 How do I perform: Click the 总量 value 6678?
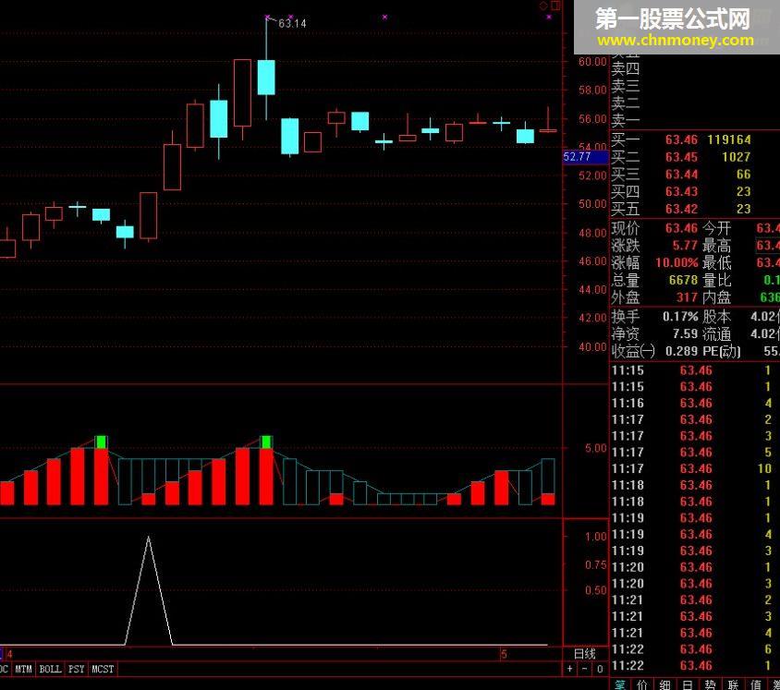684,281
